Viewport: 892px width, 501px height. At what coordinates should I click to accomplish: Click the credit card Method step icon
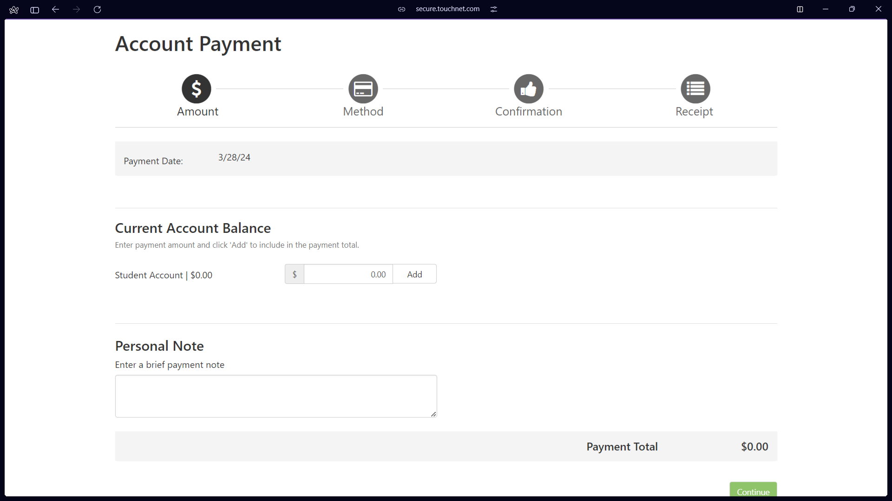click(x=363, y=89)
